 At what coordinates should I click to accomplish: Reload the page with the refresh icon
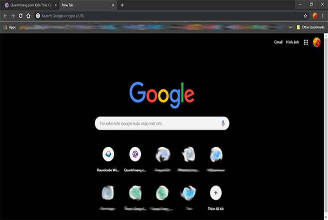tap(20, 16)
